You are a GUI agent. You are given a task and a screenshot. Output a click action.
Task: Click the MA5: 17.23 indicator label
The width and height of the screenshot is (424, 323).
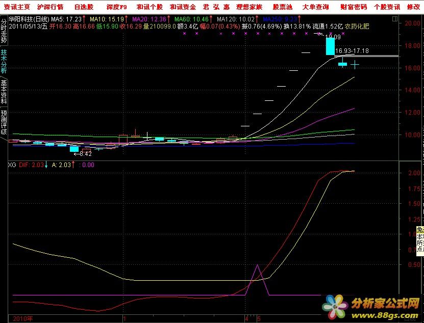[x=66, y=19]
